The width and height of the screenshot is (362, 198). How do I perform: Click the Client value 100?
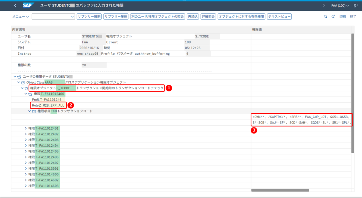pyautogui.click(x=188, y=42)
